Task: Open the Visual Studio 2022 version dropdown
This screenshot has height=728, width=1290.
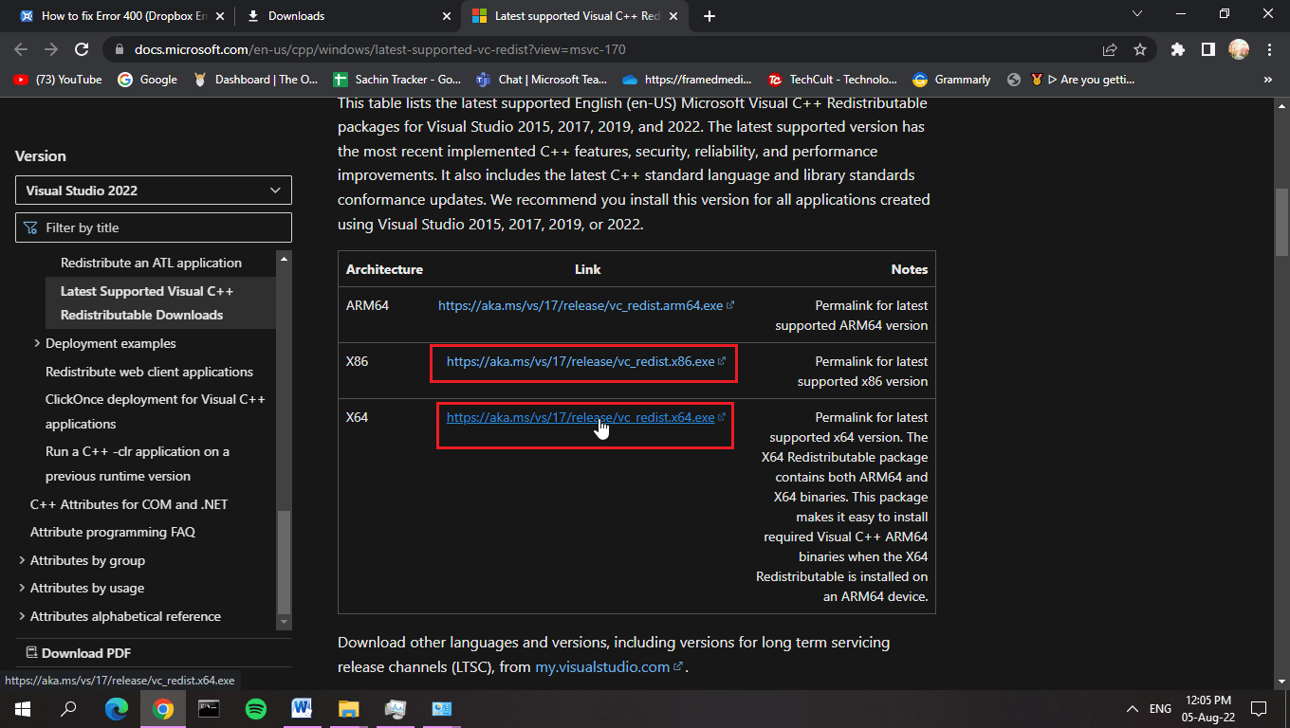Action: pos(154,190)
